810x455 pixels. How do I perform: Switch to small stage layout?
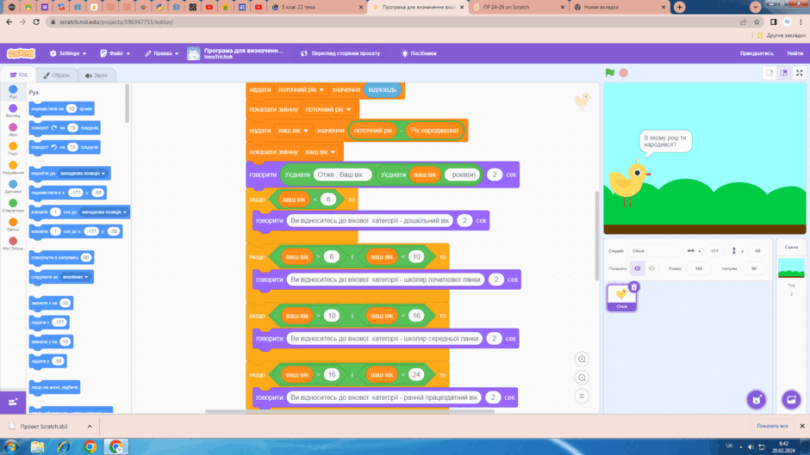point(769,73)
